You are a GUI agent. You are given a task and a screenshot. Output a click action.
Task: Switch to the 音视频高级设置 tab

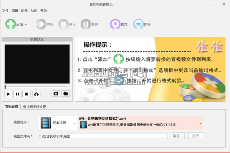point(35,107)
